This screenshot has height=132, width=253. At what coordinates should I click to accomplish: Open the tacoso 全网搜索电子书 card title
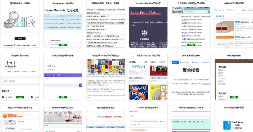[148, 107]
